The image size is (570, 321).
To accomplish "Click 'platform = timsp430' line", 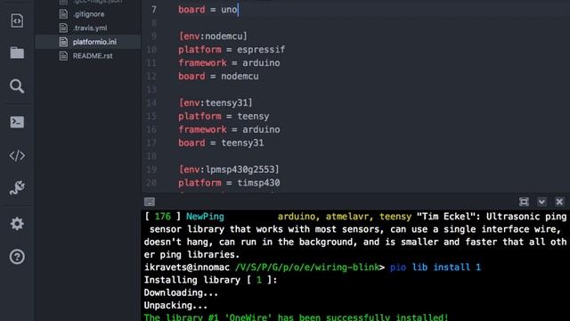I will (229, 183).
